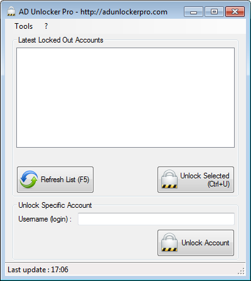Minimize the AD Unlocker Pro window
Screen dimensions: 251x281
(x=193, y=11)
